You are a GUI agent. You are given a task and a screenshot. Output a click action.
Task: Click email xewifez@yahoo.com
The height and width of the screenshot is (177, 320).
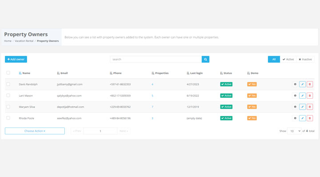pos(69,118)
